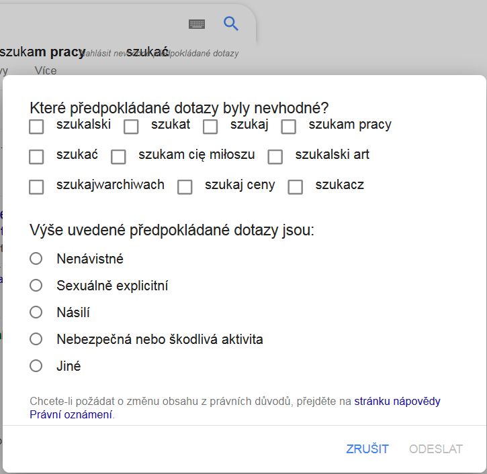The width and height of the screenshot is (487, 474).
Task: Check the szukaj ceny checkbox
Action: [185, 187]
